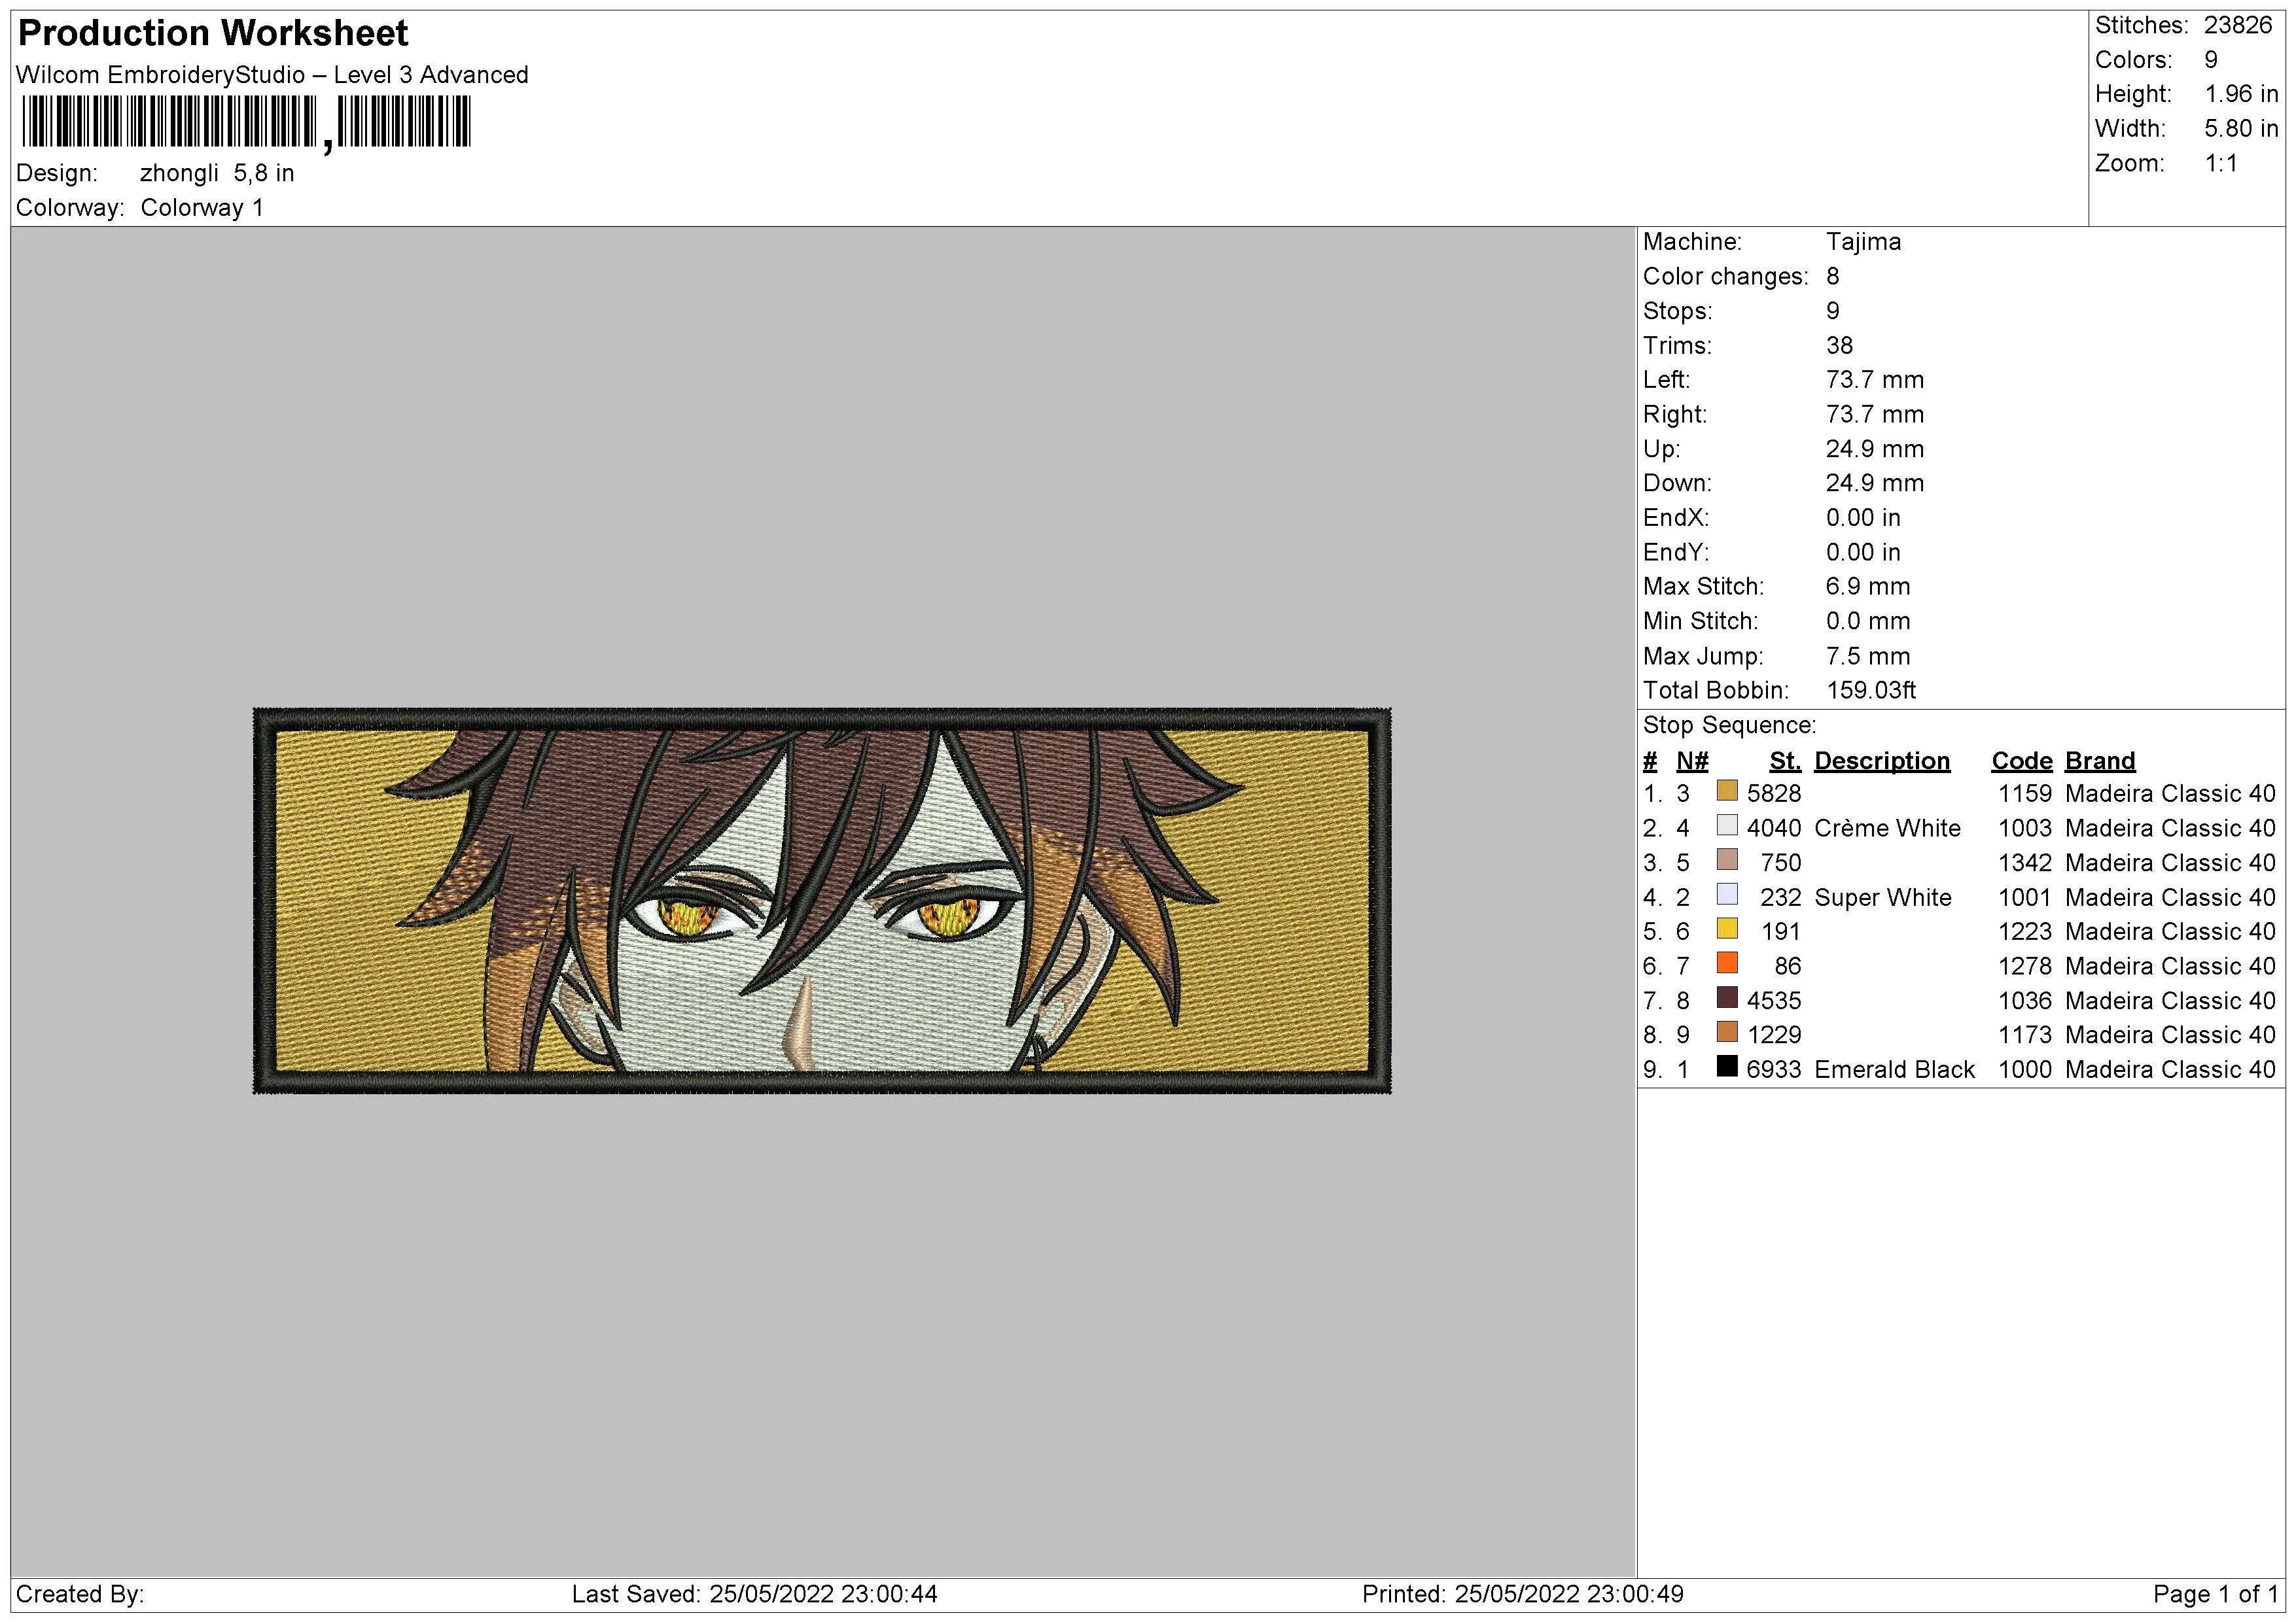Click the Zoom value '1:1'
This screenshot has width=2296, height=1622.
[x=2221, y=163]
